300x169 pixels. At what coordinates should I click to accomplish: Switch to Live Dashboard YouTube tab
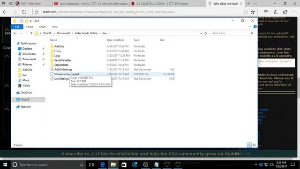tap(71, 4)
